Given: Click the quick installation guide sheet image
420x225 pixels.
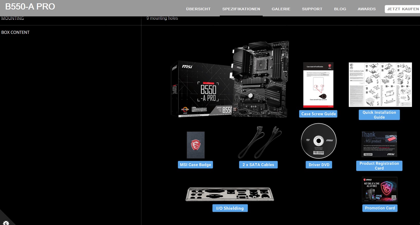Looking at the screenshot, I should (x=380, y=85).
